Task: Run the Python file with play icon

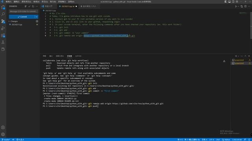Action: pyautogui.click(x=236, y=6)
